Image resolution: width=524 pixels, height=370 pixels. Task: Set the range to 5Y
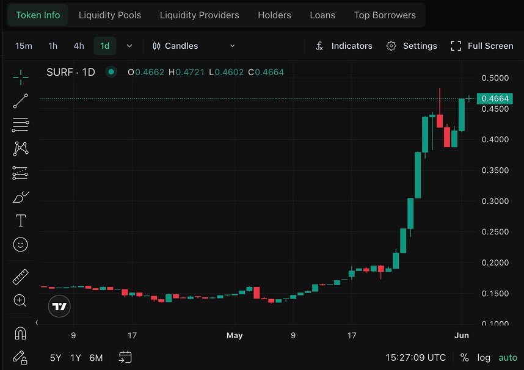pyautogui.click(x=56, y=358)
